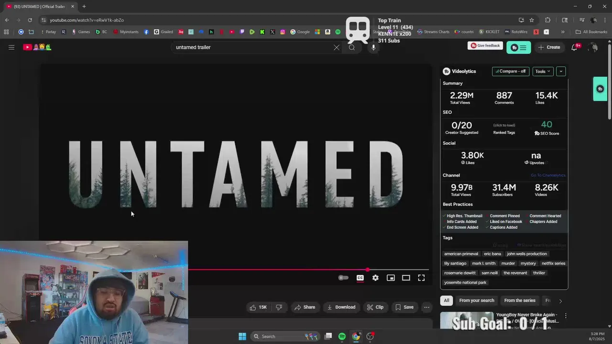The image size is (612, 344).
Task: Show more bookmarks with the chevron
Action: [563, 32]
